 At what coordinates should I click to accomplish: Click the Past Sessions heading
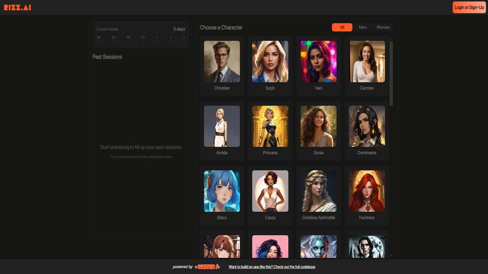(107, 57)
